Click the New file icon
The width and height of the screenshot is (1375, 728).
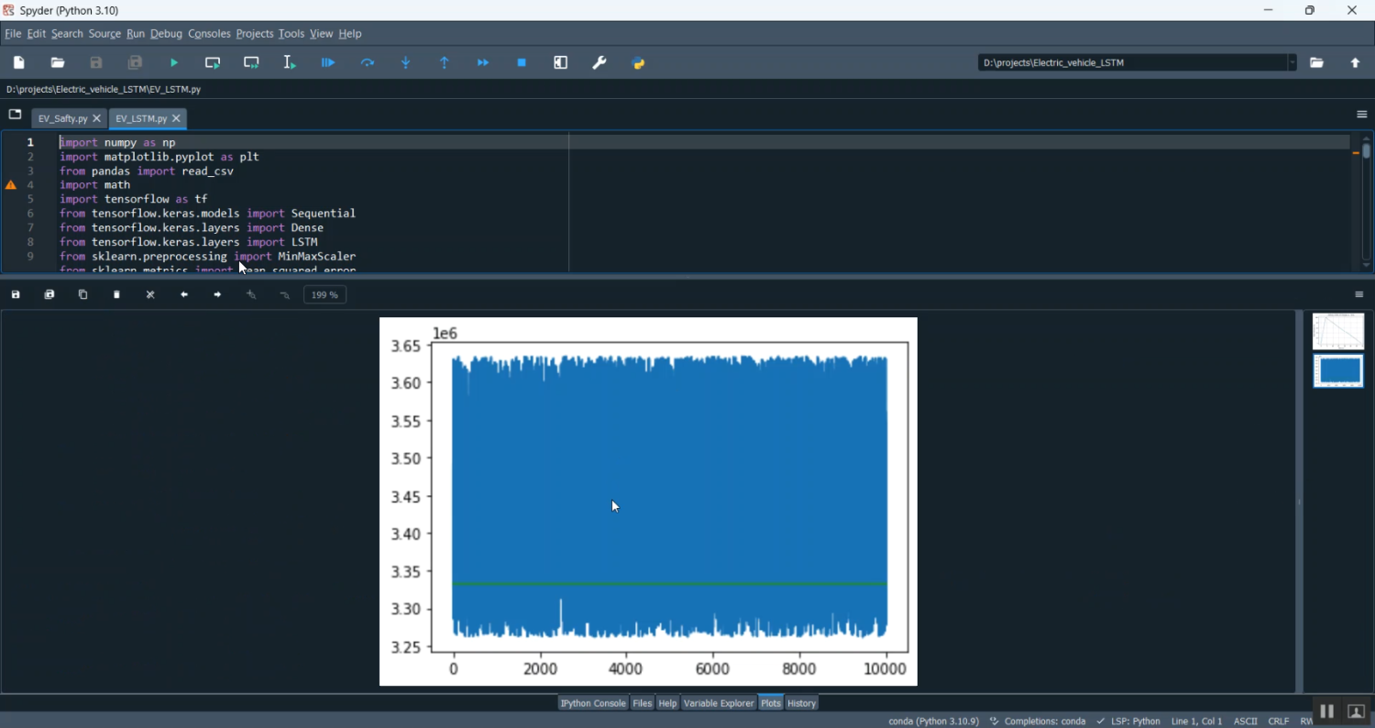pyautogui.click(x=19, y=63)
